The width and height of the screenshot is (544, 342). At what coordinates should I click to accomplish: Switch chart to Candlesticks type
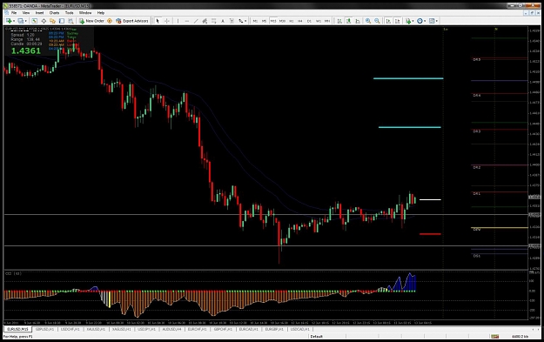click(x=348, y=21)
